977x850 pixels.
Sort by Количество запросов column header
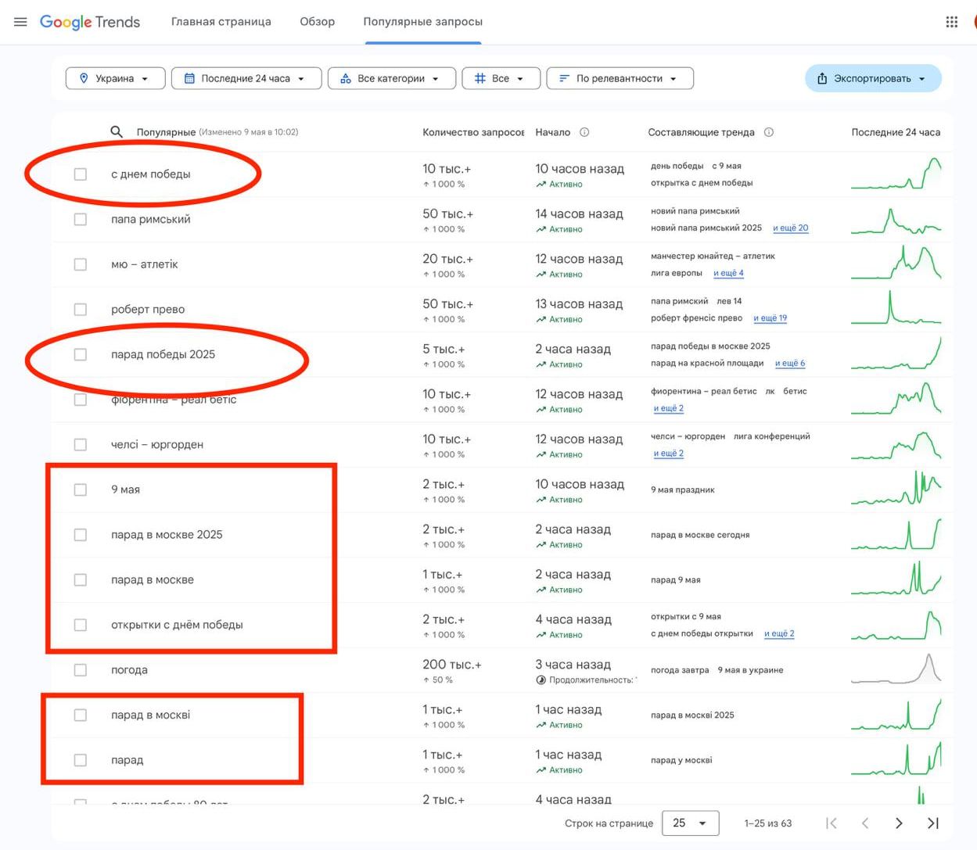pyautogui.click(x=473, y=132)
